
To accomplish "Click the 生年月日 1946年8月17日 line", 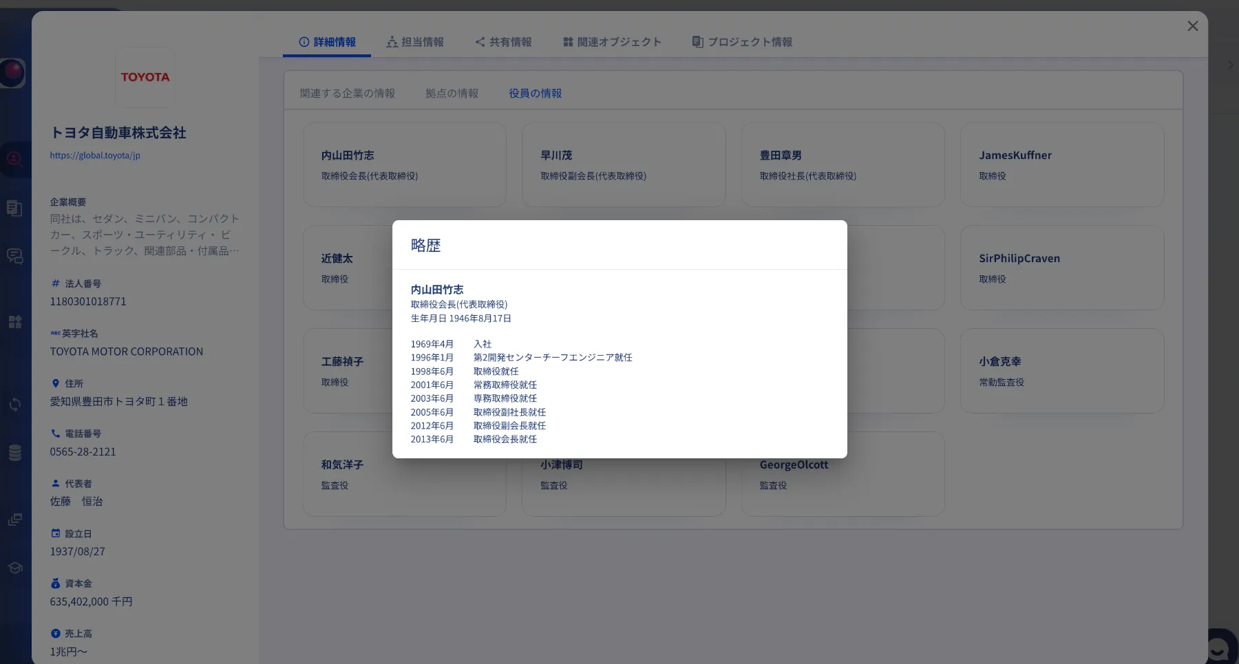I will [x=461, y=319].
